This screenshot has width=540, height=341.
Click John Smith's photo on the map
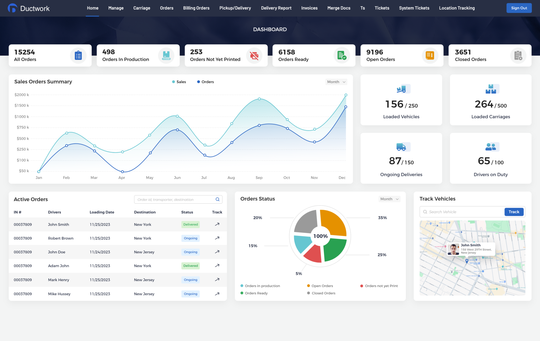[x=453, y=249]
